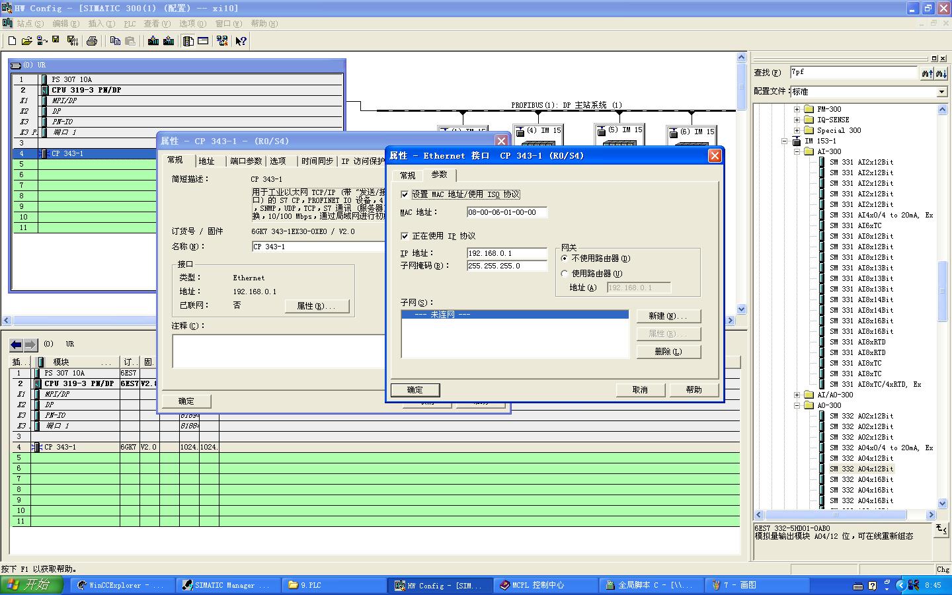This screenshot has width=952, height=595.
Task: Click the Save floppy-disk toolbar icon
Action: click(x=56, y=41)
